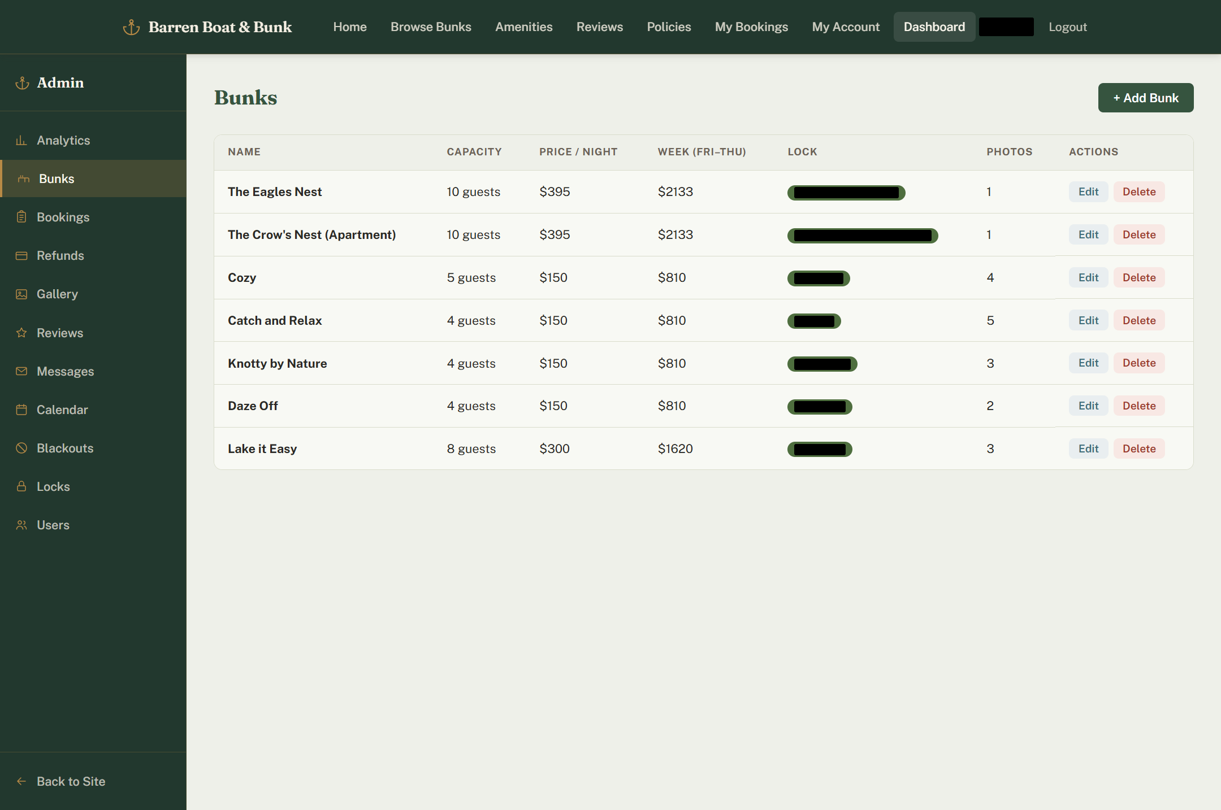
Task: Click the 5 guests capacity cell
Action: click(x=471, y=278)
